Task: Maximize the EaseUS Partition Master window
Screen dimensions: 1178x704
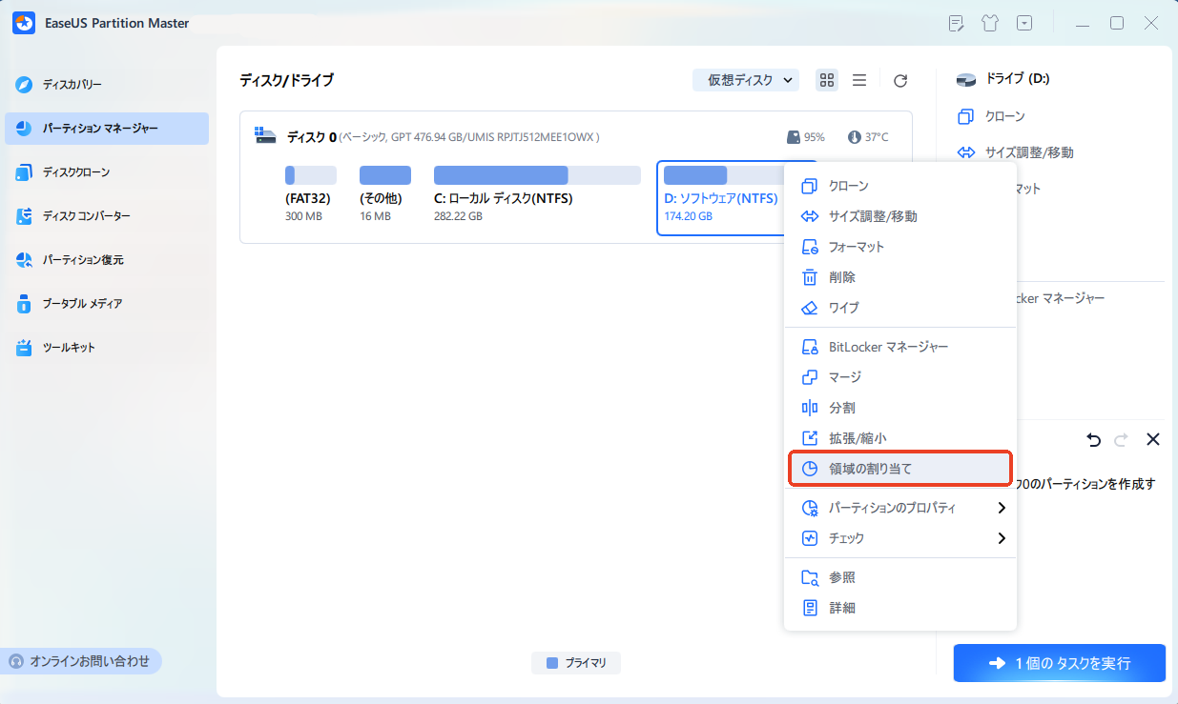Action: coord(1117,23)
